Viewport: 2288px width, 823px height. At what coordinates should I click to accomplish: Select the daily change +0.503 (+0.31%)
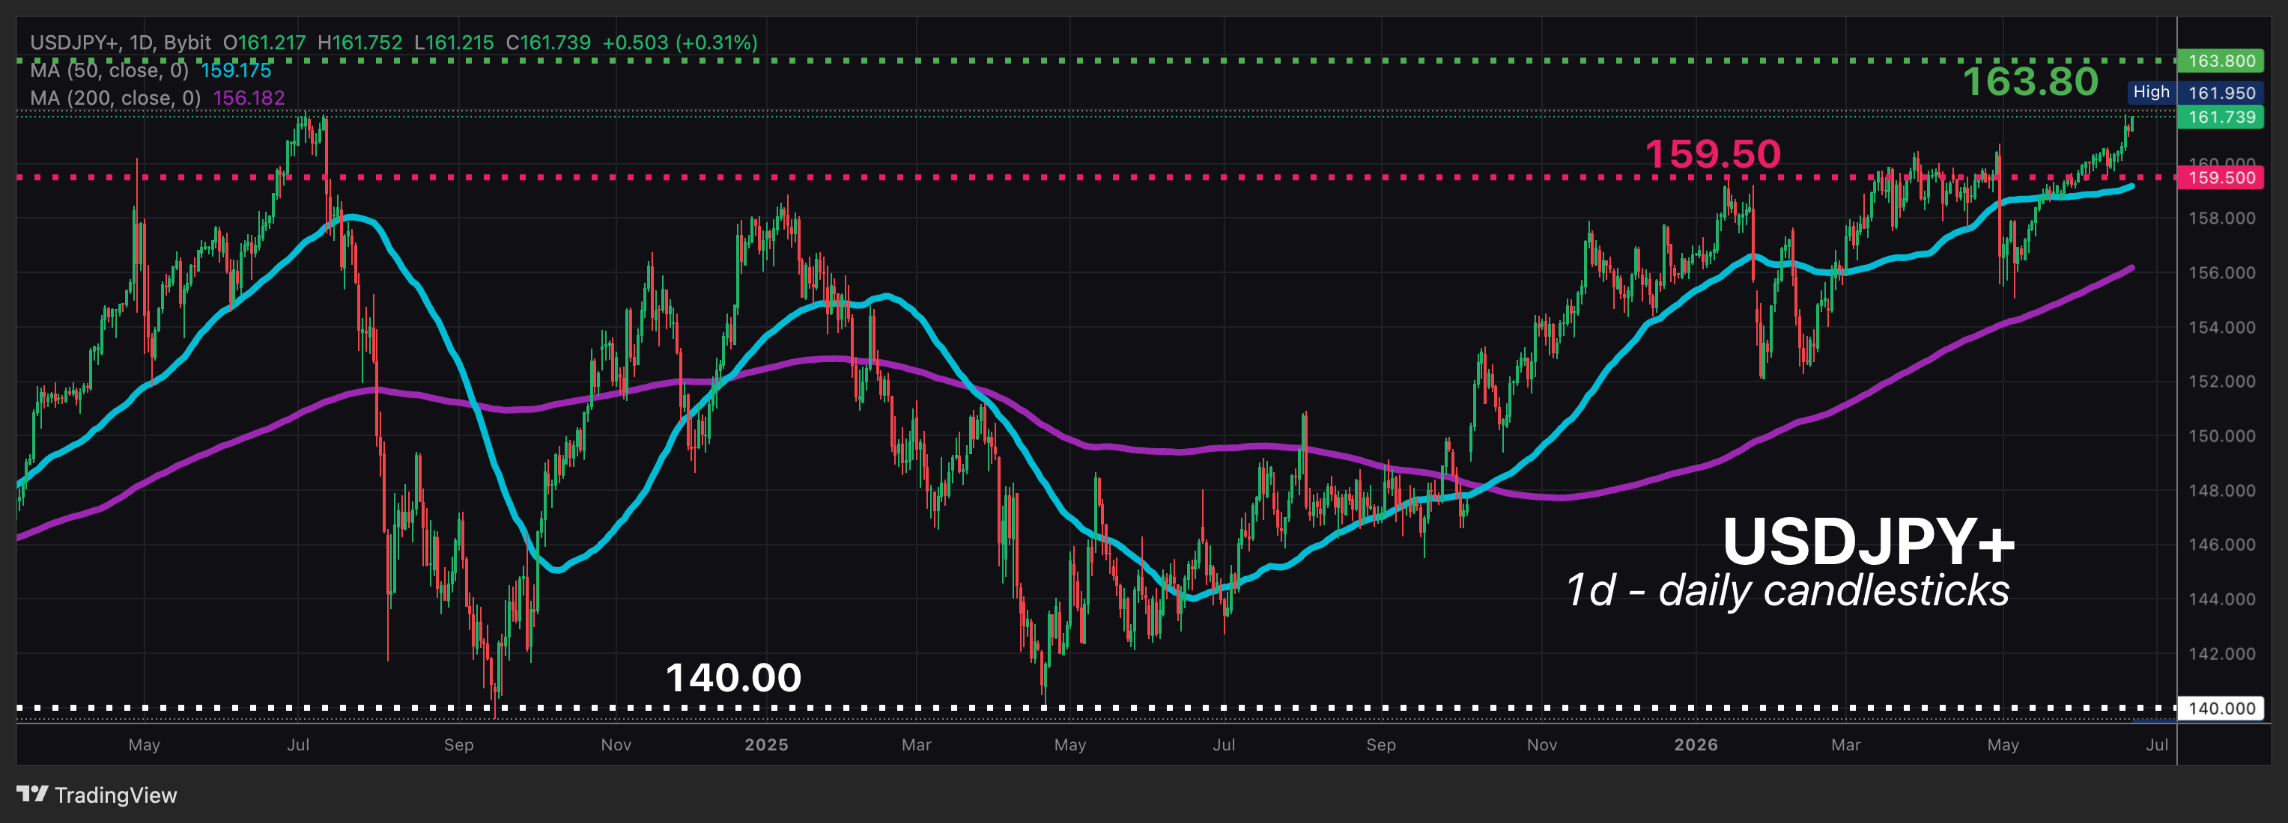[x=679, y=43]
